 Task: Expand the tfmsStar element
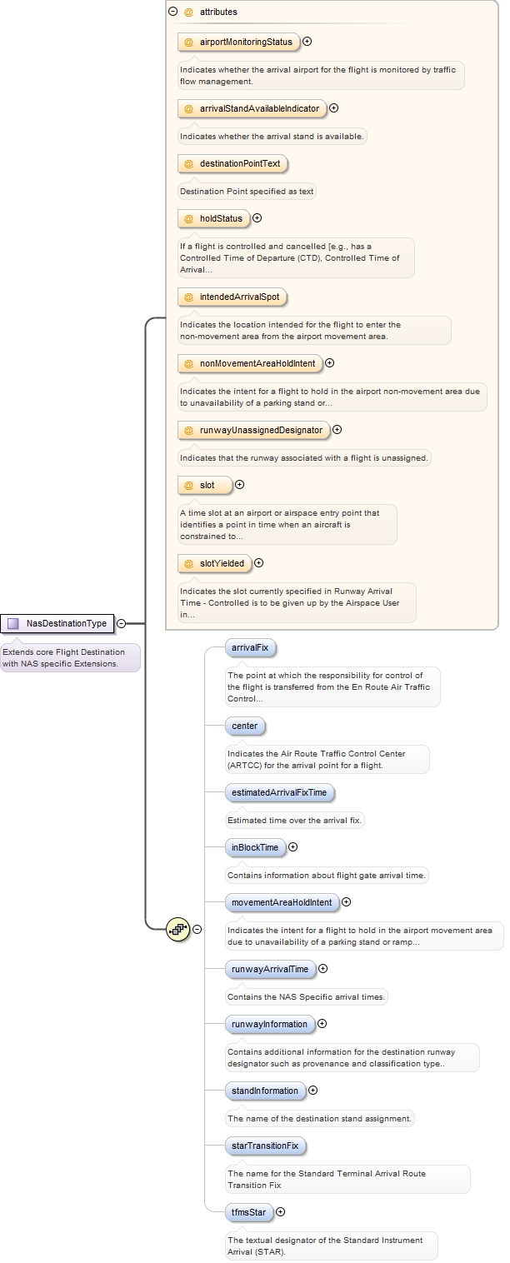coord(280,1212)
